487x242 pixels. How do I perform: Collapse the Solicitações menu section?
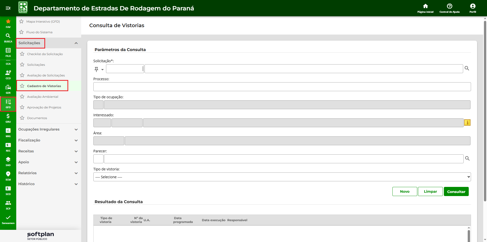click(76, 43)
